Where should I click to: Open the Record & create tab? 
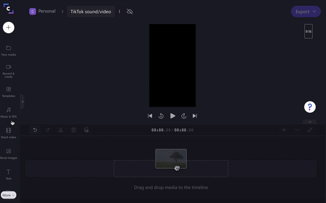[9, 71]
